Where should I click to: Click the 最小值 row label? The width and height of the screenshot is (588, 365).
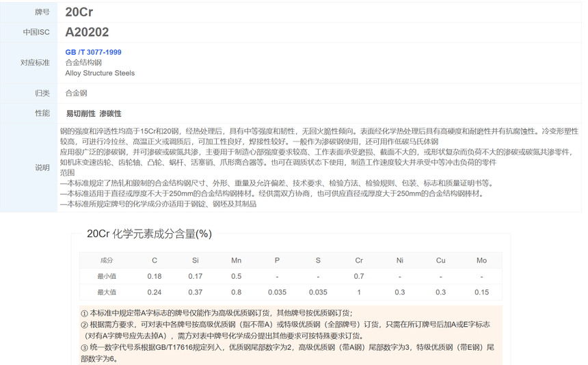point(107,276)
